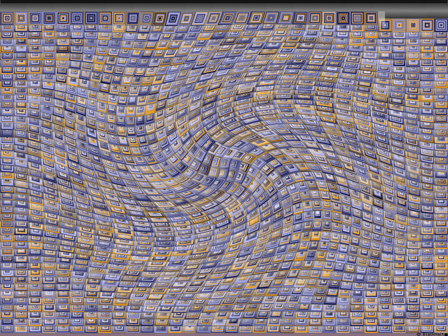The height and width of the screenshot is (336, 448).
Task: Click the black title bar at top
Action: coord(224,2)
